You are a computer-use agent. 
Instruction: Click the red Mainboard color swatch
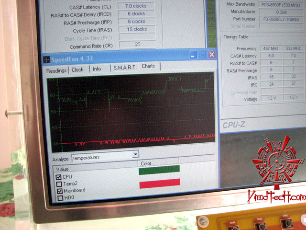pyautogui.click(x=160, y=184)
